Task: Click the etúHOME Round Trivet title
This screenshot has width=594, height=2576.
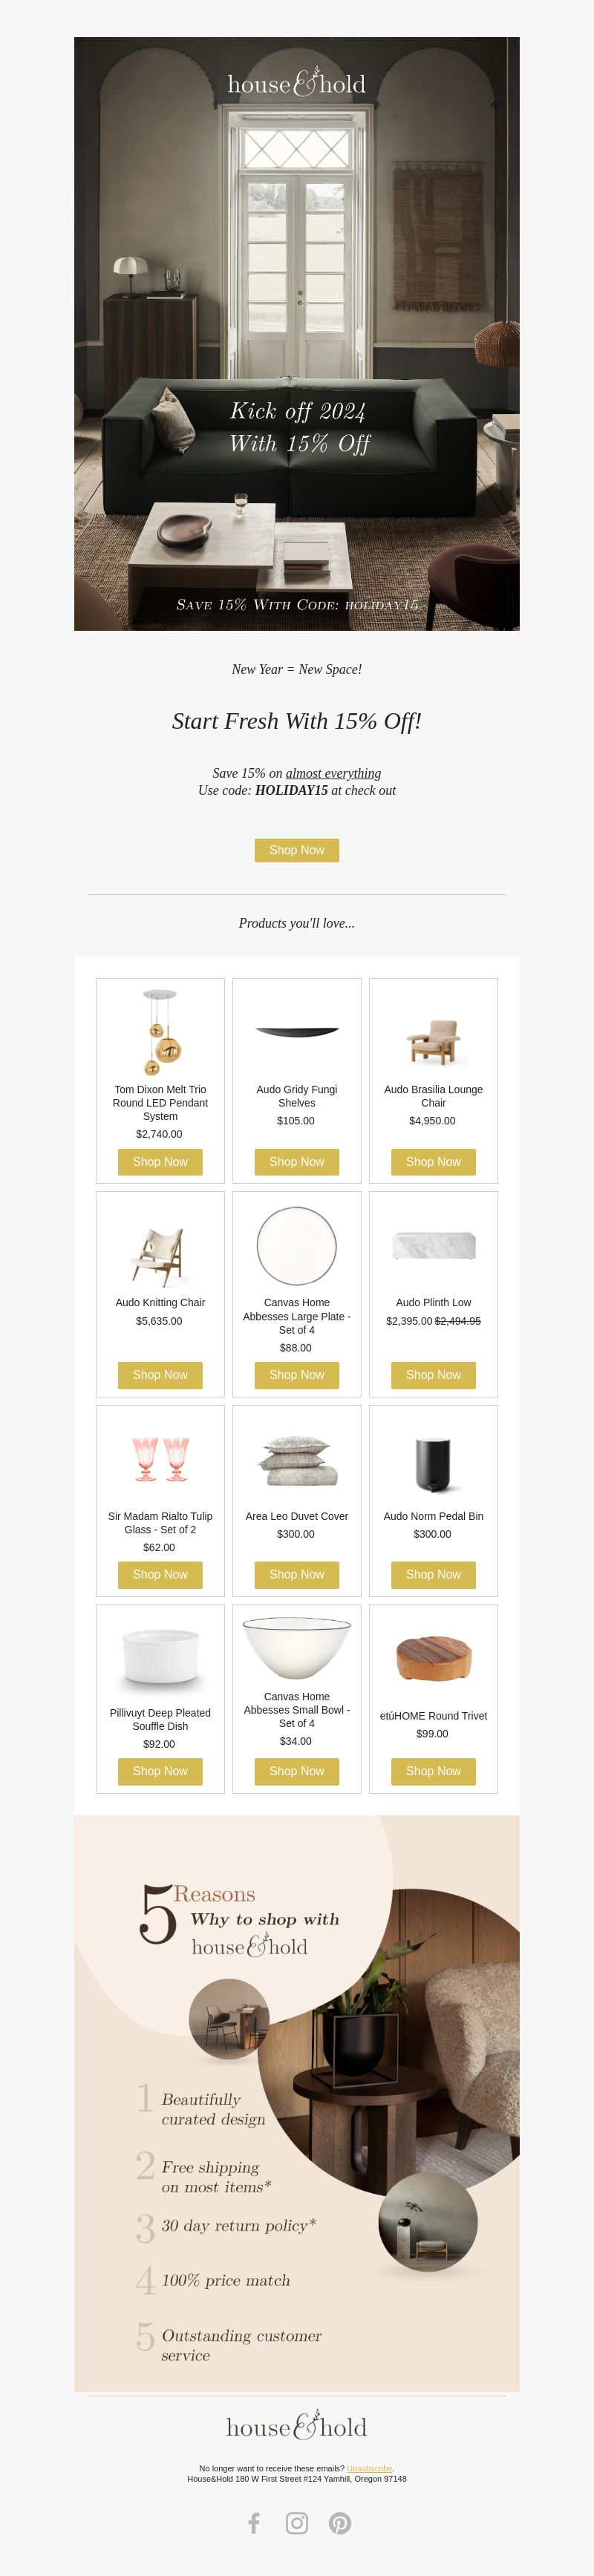Action: 433,1715
